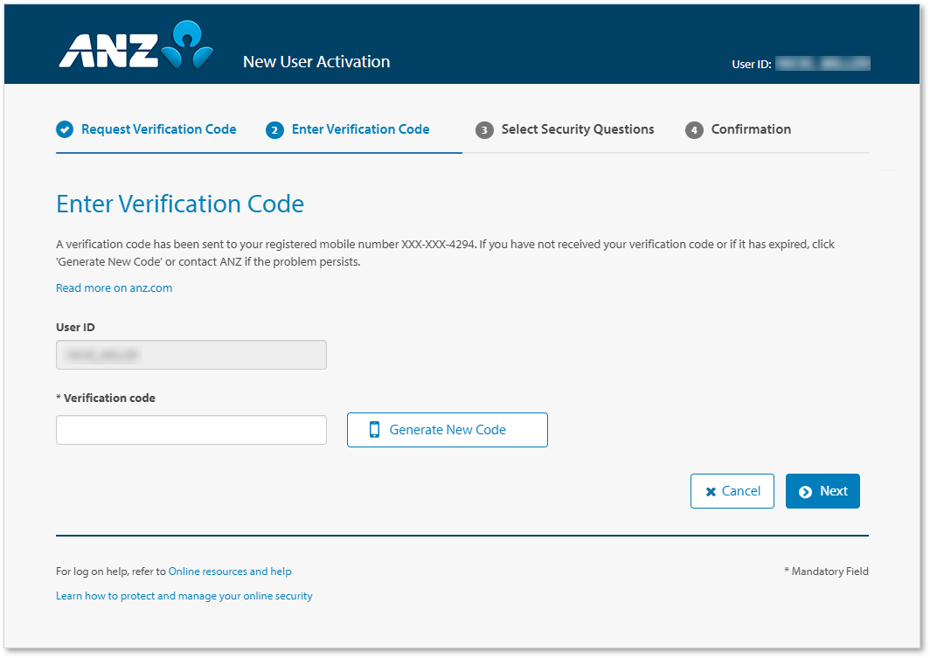The width and height of the screenshot is (930, 658).
Task: Switch to the Select Security Questions step
Action: pyautogui.click(x=578, y=128)
